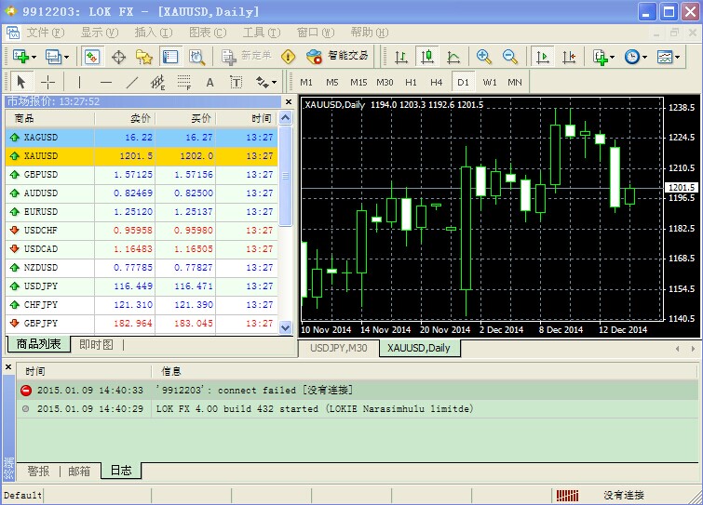Screen dimensions: 703x505
Task: Open the 警报 terminal tab
Action: pyautogui.click(x=38, y=471)
